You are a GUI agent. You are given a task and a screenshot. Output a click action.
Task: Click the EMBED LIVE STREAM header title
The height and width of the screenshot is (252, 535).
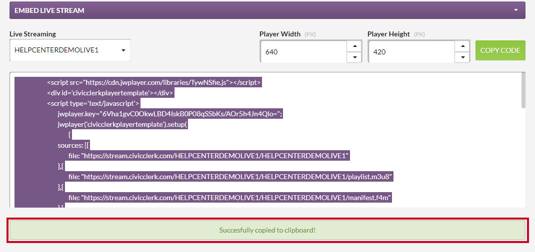click(49, 10)
